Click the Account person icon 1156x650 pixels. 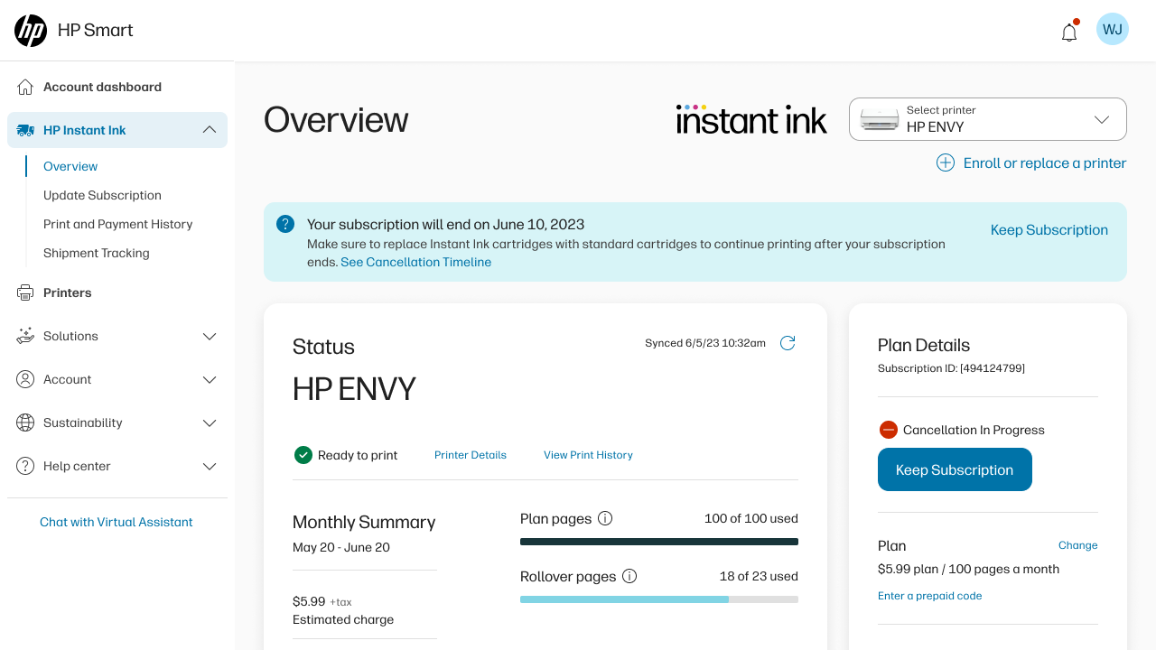pos(25,379)
